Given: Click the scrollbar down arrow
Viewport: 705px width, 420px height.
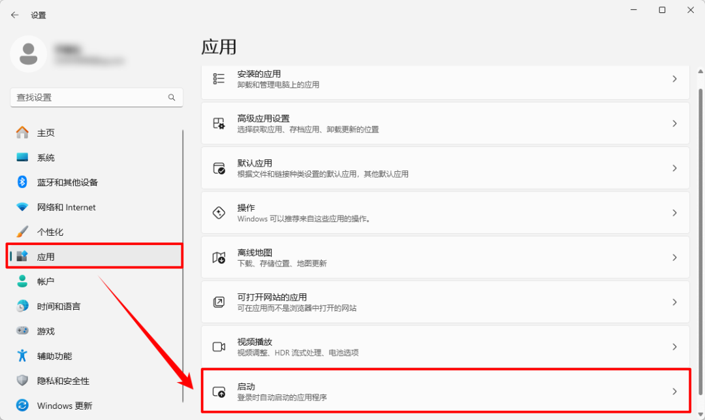Looking at the screenshot, I should click(700, 413).
